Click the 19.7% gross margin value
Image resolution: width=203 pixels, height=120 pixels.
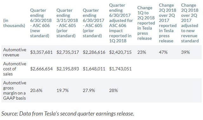click(x=62, y=90)
